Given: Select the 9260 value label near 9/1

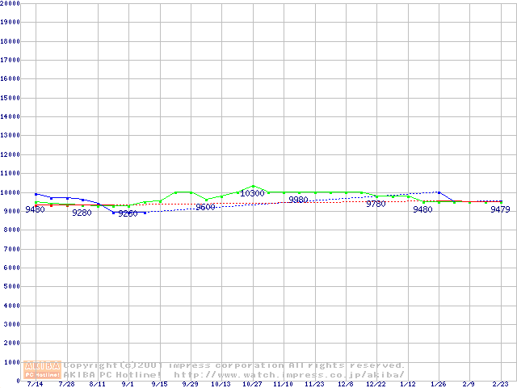Looking at the screenshot, I should click(128, 214).
